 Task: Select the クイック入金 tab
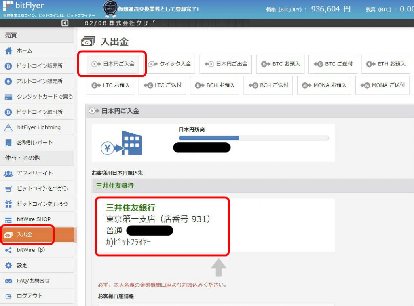pos(170,64)
